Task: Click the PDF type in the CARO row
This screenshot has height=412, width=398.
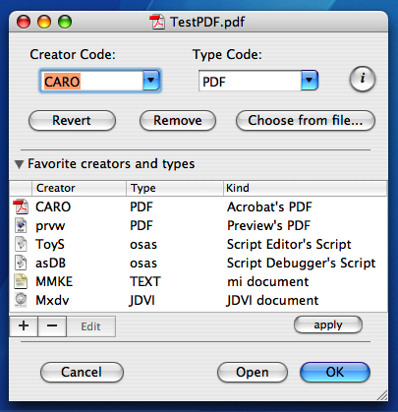Action: pos(142,206)
